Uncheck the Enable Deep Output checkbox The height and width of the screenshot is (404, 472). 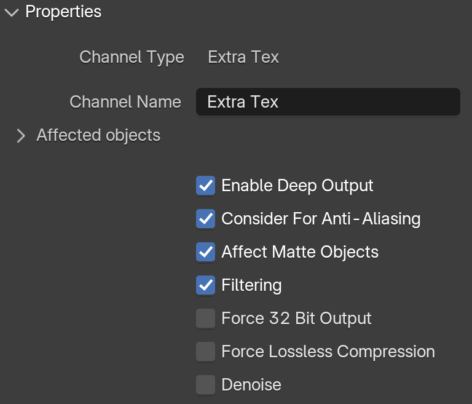click(x=206, y=186)
